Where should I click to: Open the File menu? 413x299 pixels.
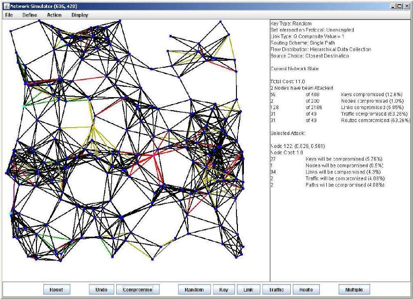tap(8, 15)
